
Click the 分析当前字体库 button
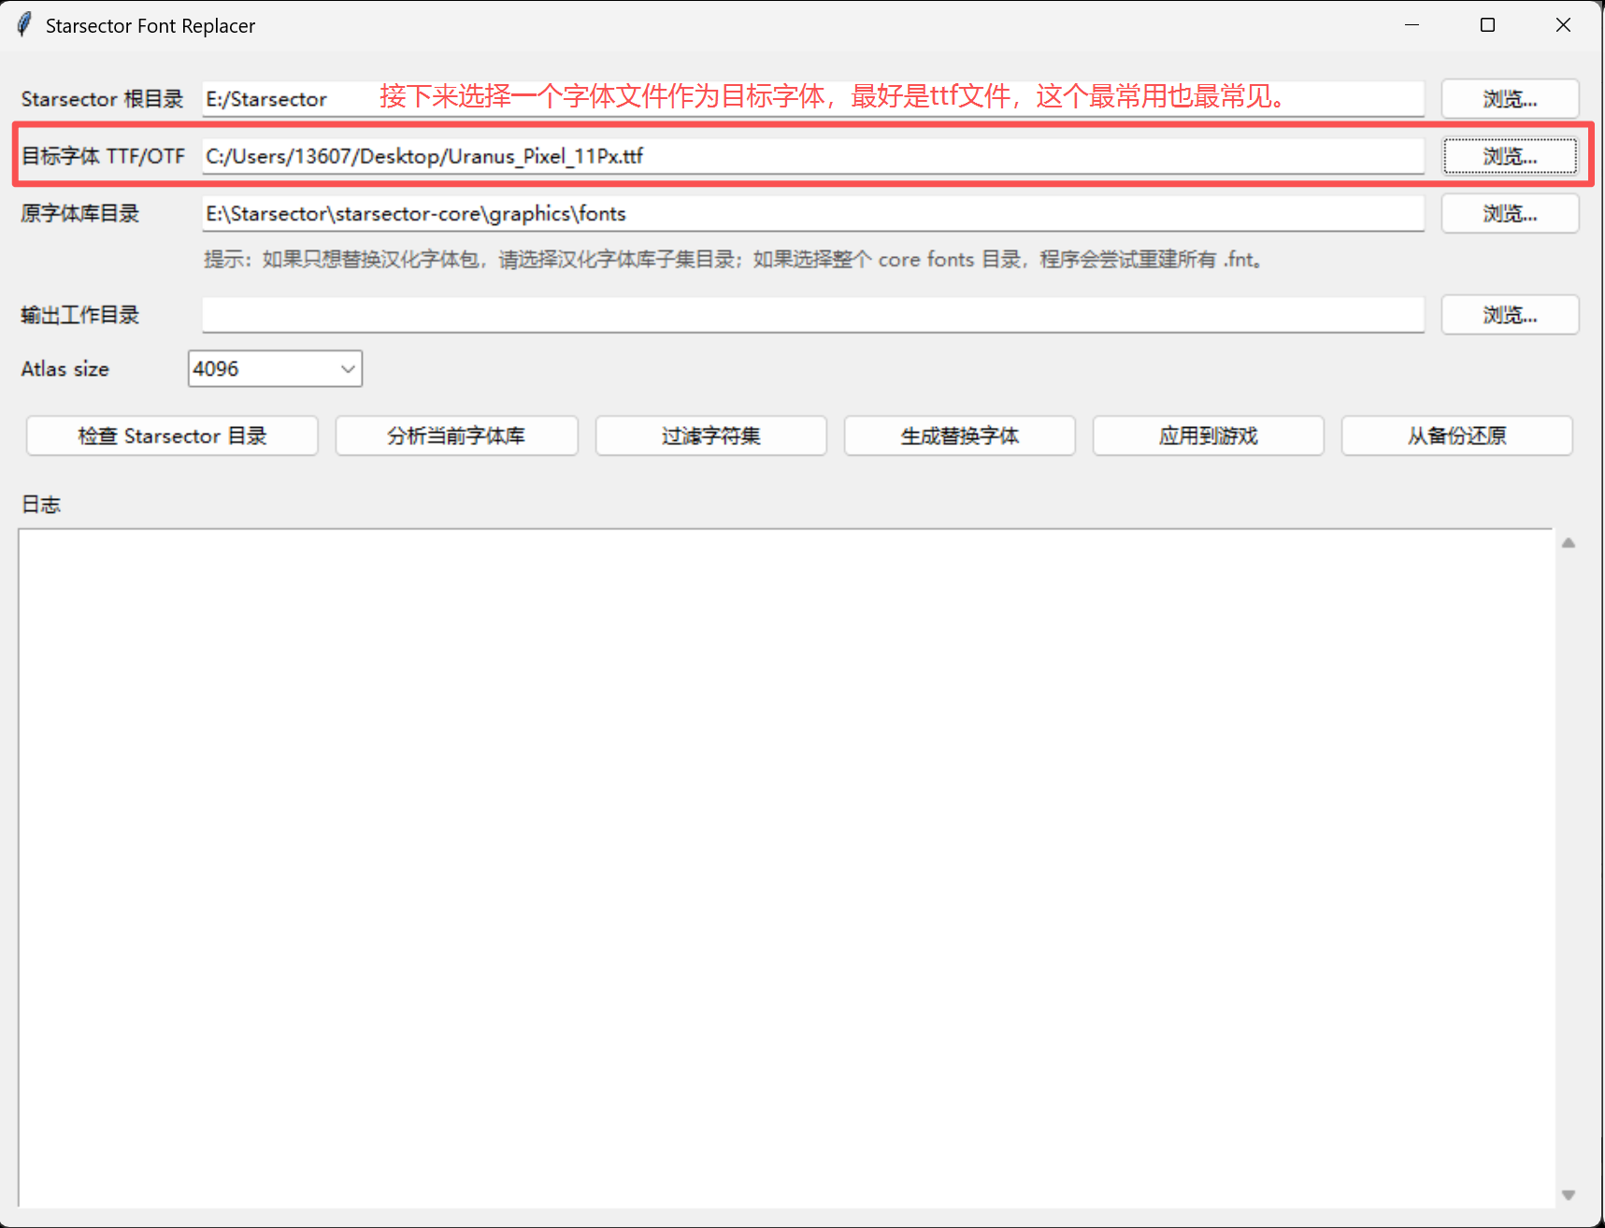(456, 436)
